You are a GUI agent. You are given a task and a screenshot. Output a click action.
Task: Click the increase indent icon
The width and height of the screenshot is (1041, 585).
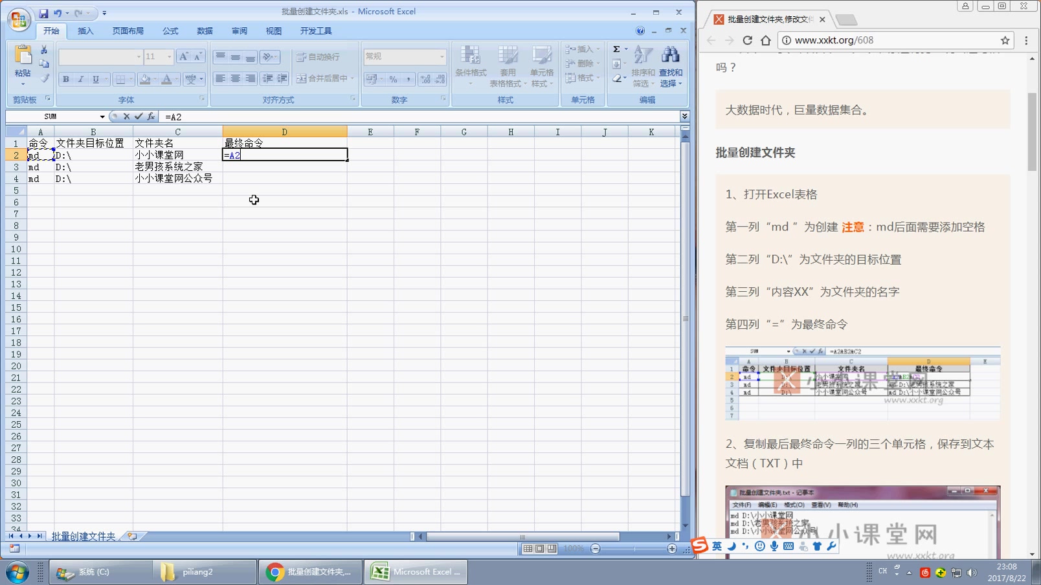(282, 79)
